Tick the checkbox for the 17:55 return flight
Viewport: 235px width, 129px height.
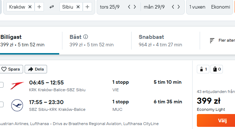pyautogui.click(x=1, y=104)
